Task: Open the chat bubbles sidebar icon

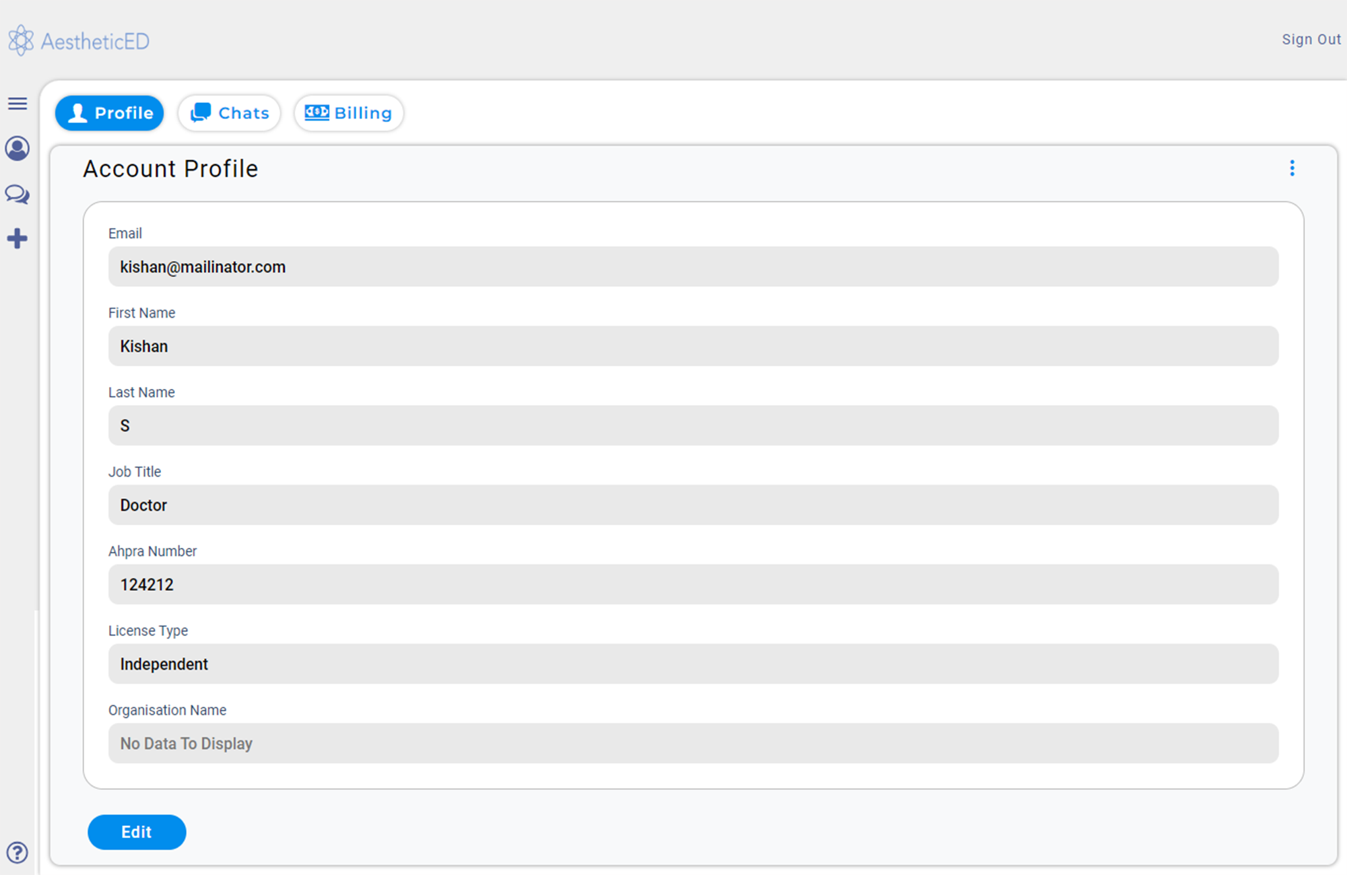Action: click(18, 195)
